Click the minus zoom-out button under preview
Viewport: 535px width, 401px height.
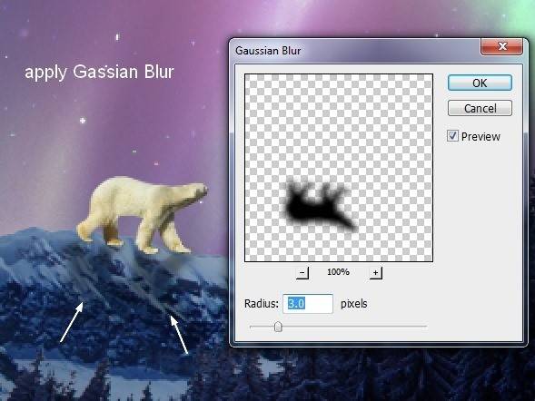tap(302, 272)
